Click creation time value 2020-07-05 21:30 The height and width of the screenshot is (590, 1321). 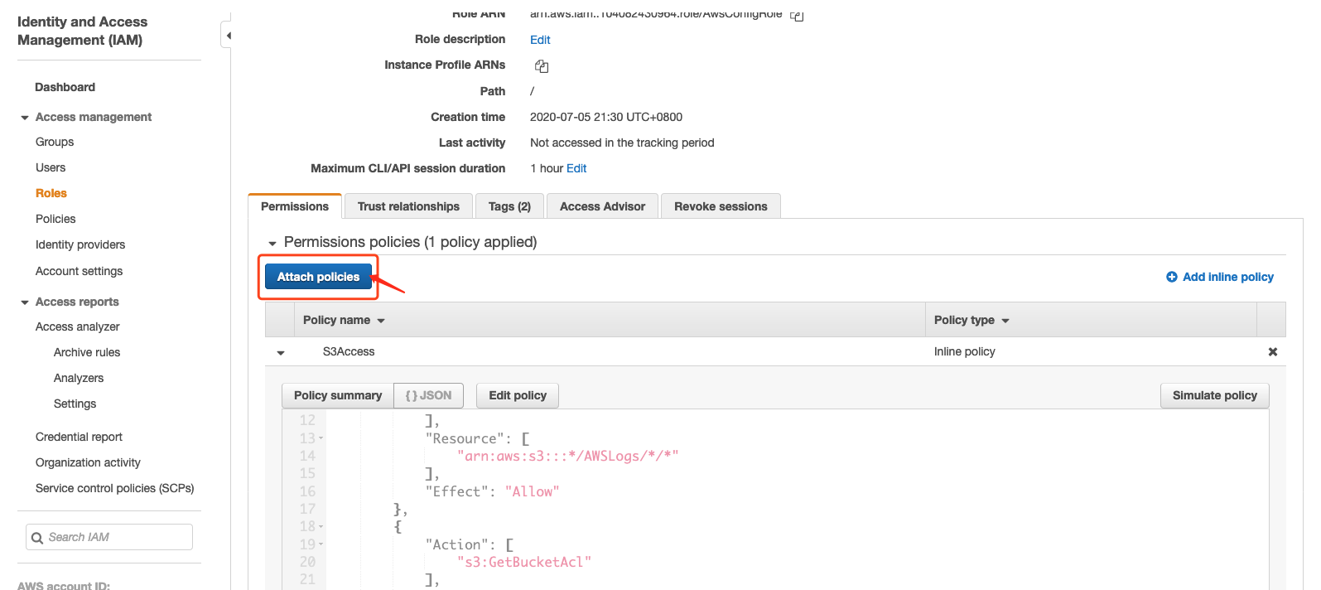606,117
